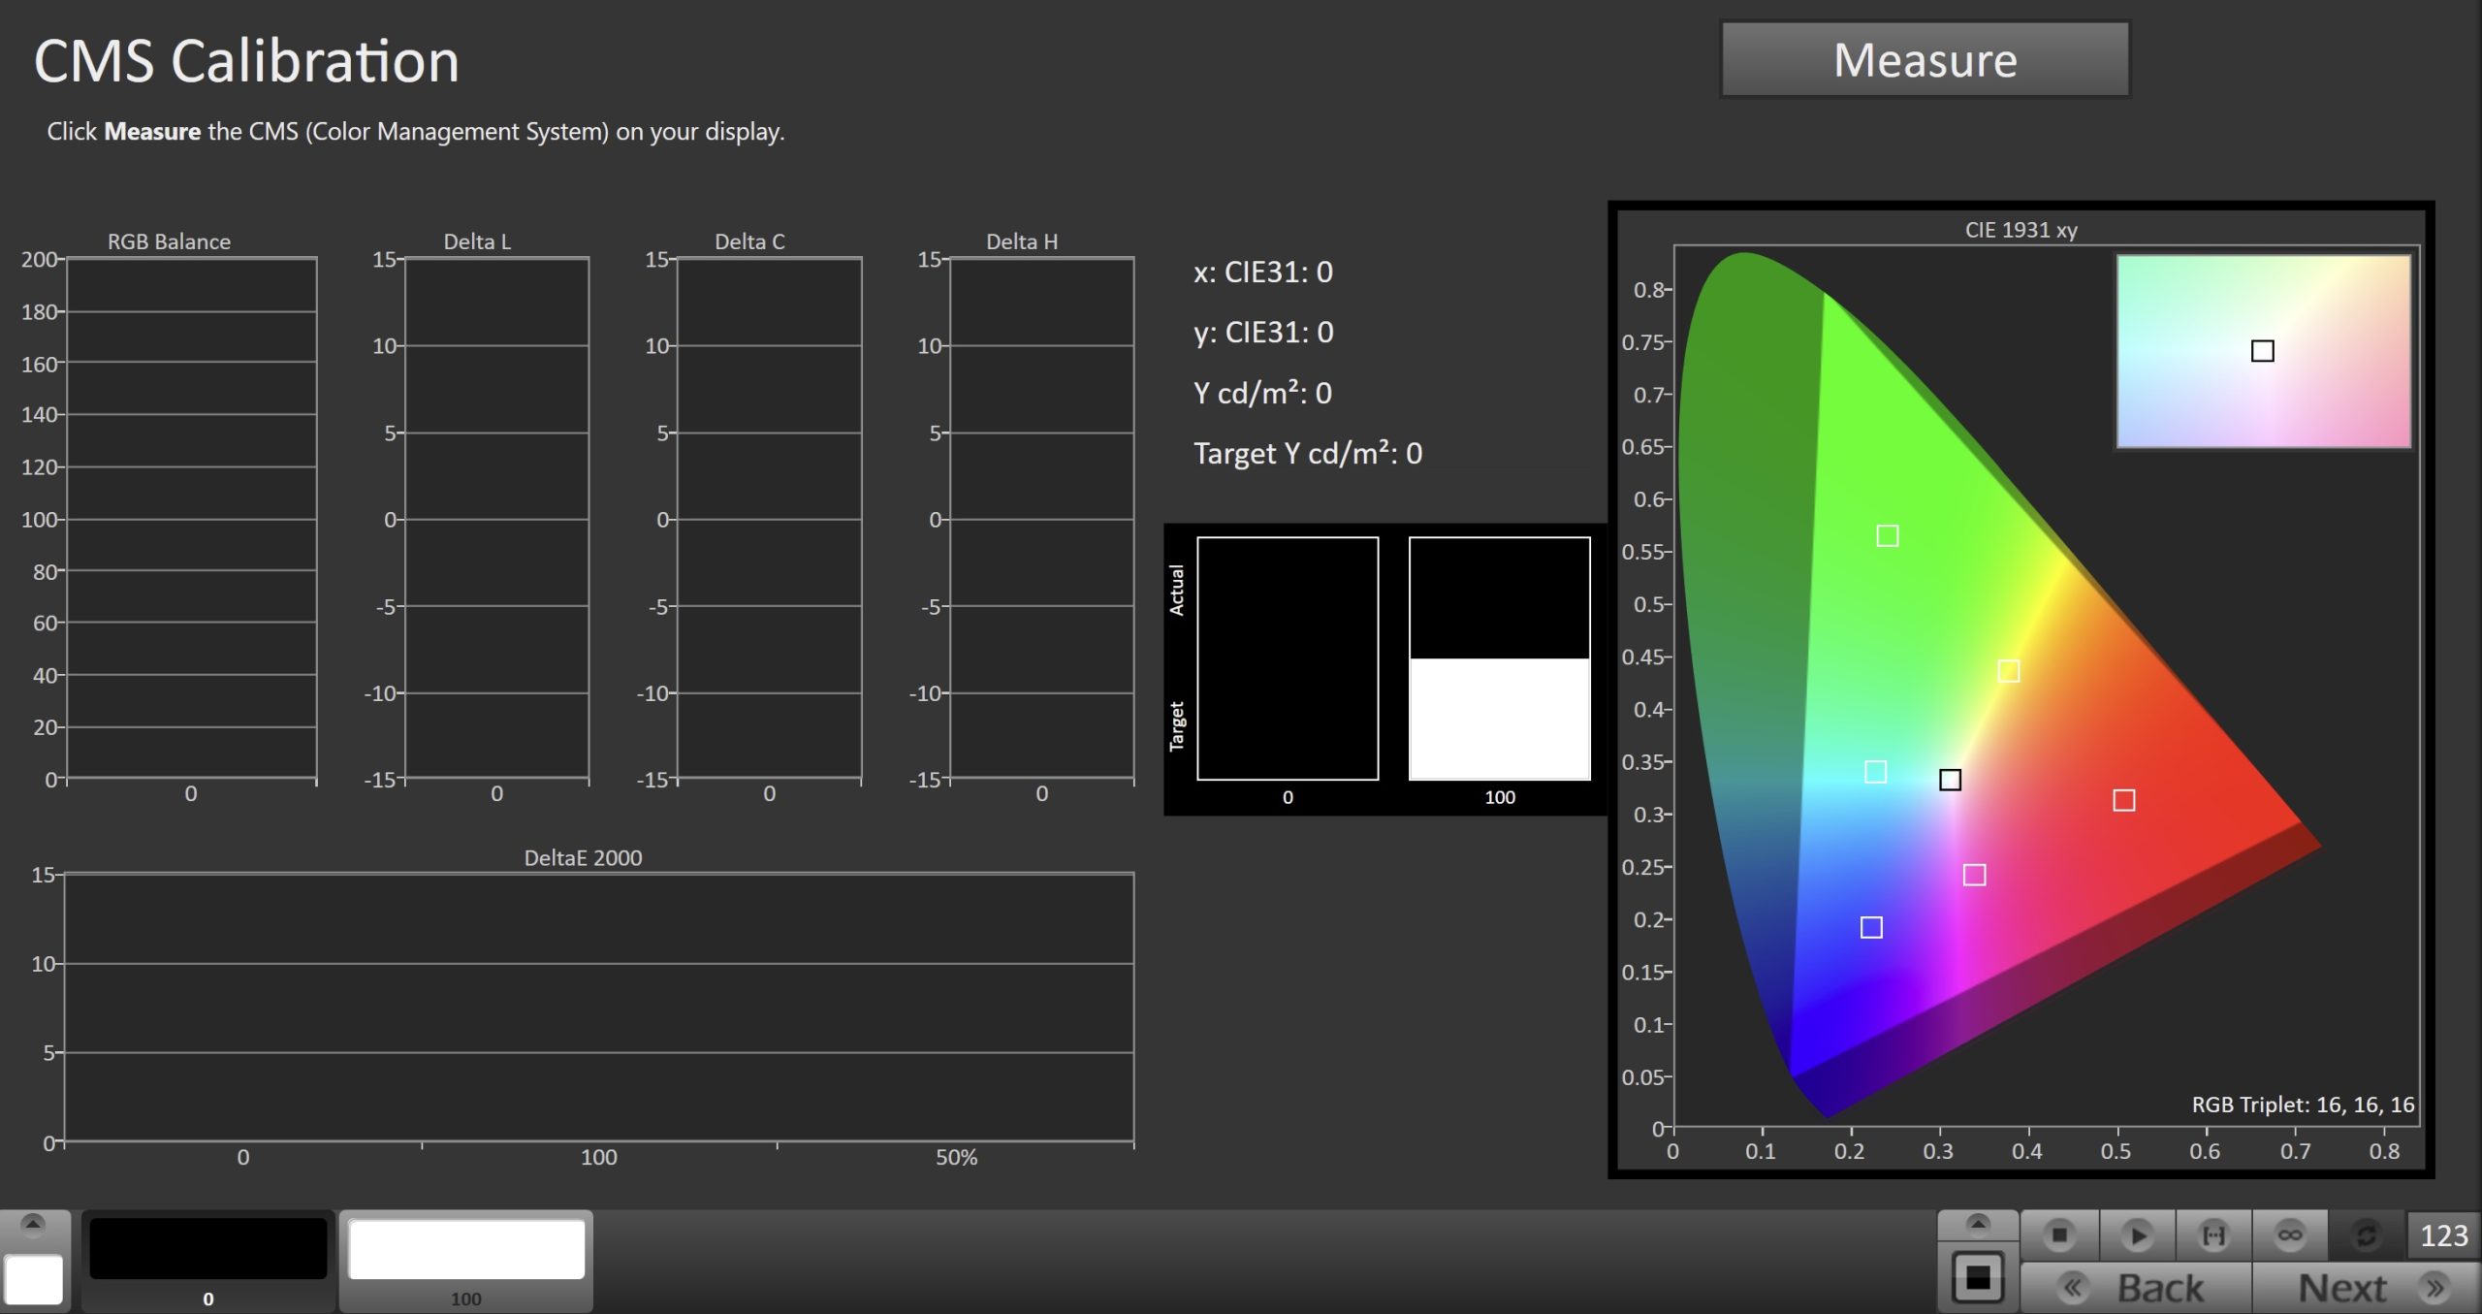Click the 'x: CIE31: 0' readout
This screenshot has height=1314, width=2482.
[x=1263, y=272]
